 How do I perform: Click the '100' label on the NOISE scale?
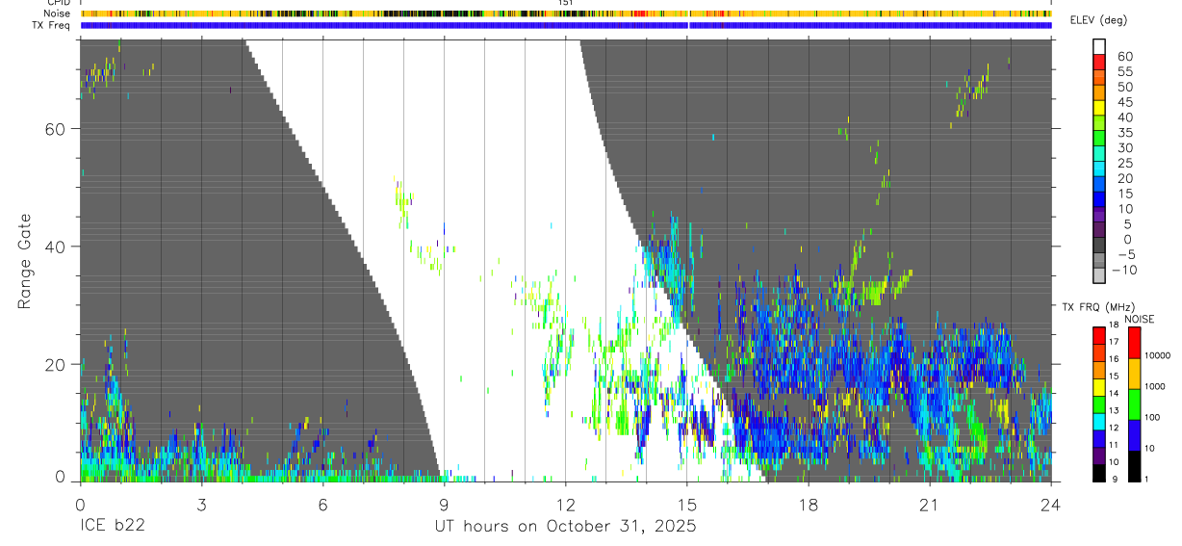[x=1153, y=418]
